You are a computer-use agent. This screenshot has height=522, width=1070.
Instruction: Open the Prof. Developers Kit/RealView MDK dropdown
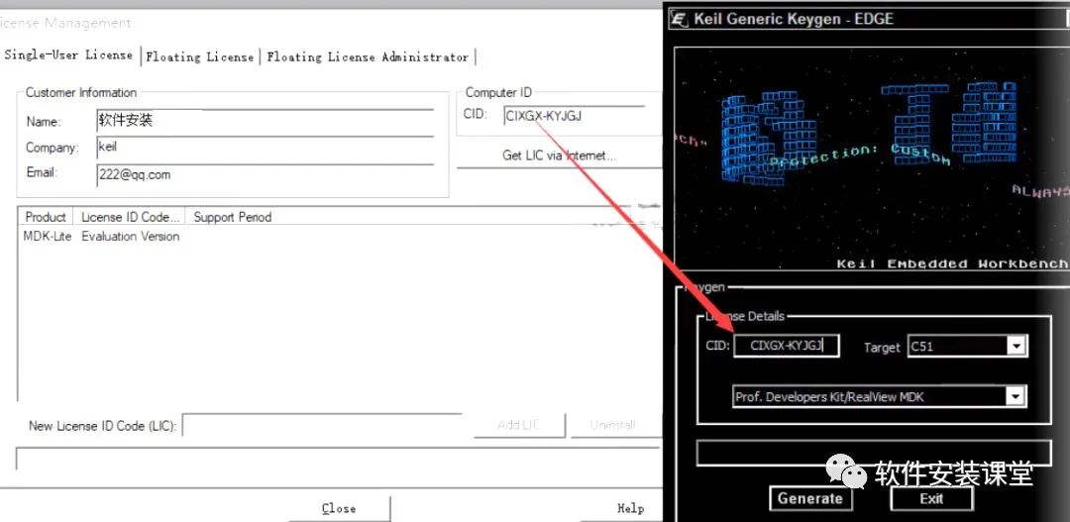pyautogui.click(x=880, y=396)
